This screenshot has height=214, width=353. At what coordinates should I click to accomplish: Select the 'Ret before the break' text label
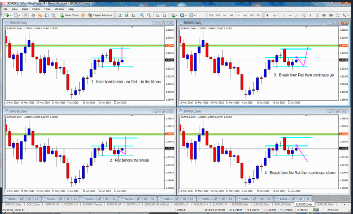(129, 160)
